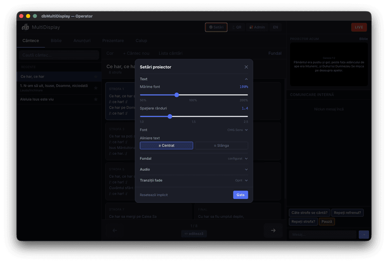
Task: Click the projector preview thumbnail
Action: point(328,64)
